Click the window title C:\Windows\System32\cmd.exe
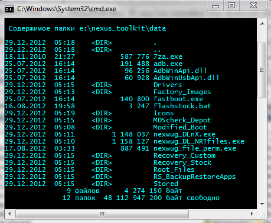 (x=67, y=9)
